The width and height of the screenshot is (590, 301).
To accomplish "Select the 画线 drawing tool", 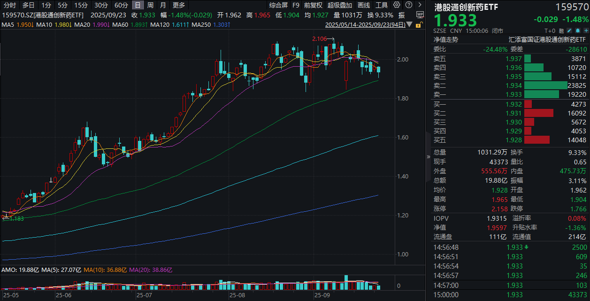I will tap(363, 5).
